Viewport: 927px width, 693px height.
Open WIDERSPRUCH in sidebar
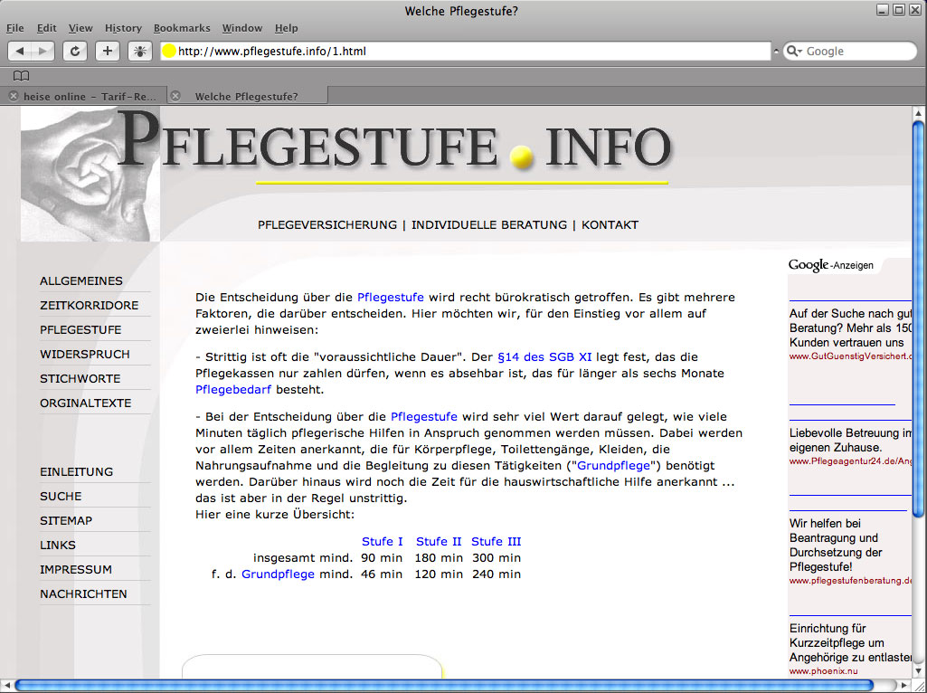tap(84, 354)
